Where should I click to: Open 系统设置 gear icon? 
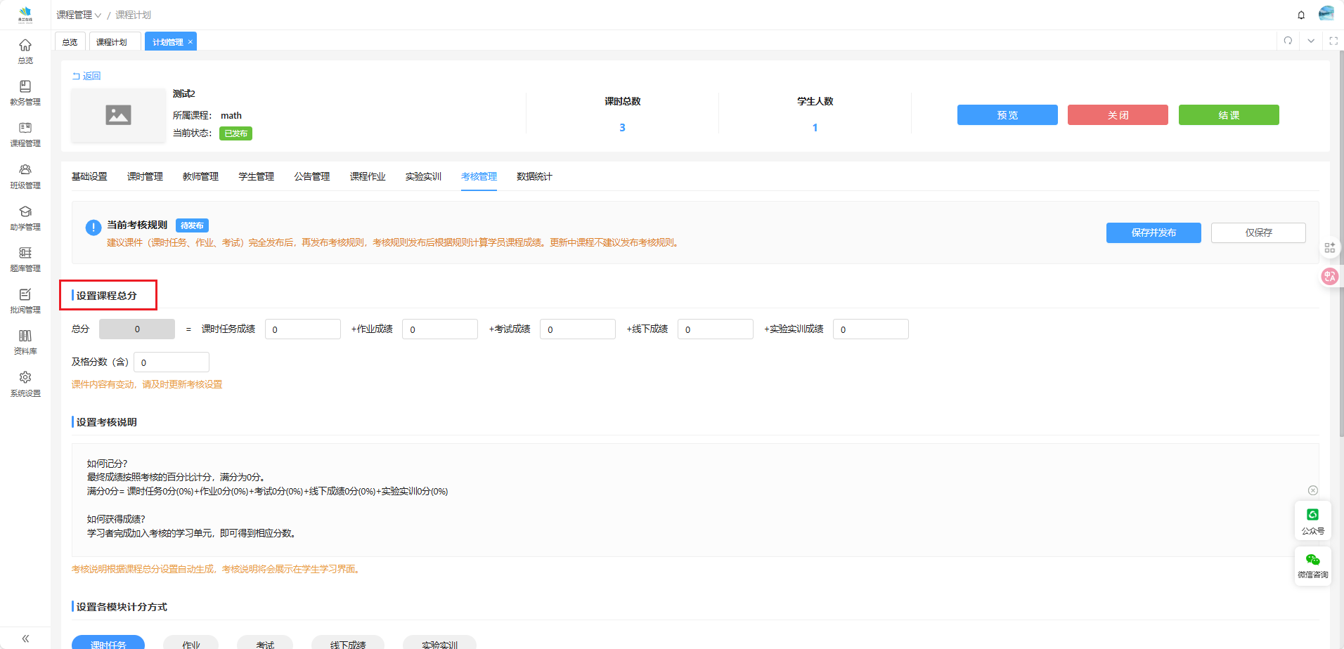click(25, 383)
